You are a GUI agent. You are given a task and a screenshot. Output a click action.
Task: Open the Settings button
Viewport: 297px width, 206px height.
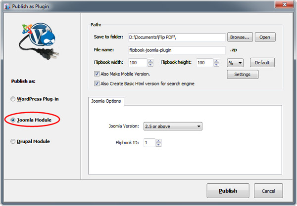[243, 75]
